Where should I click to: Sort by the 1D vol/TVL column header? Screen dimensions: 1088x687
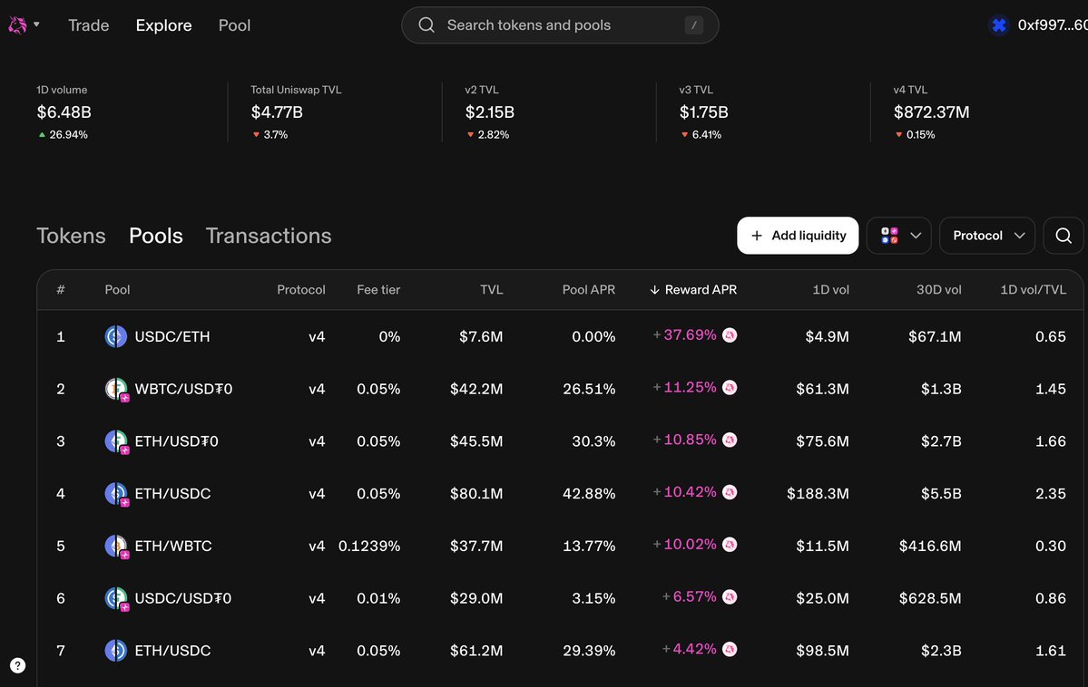point(1033,290)
